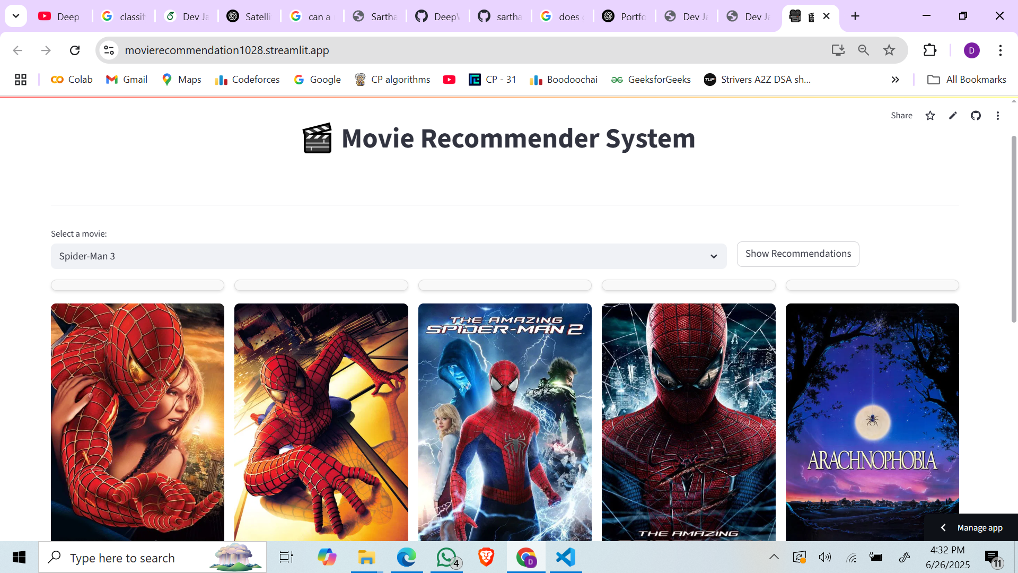1018x573 pixels.
Task: Close the current movie recommender tab
Action: click(x=827, y=16)
